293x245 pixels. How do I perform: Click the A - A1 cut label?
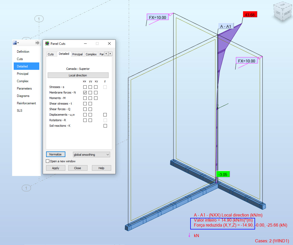coord(226,26)
